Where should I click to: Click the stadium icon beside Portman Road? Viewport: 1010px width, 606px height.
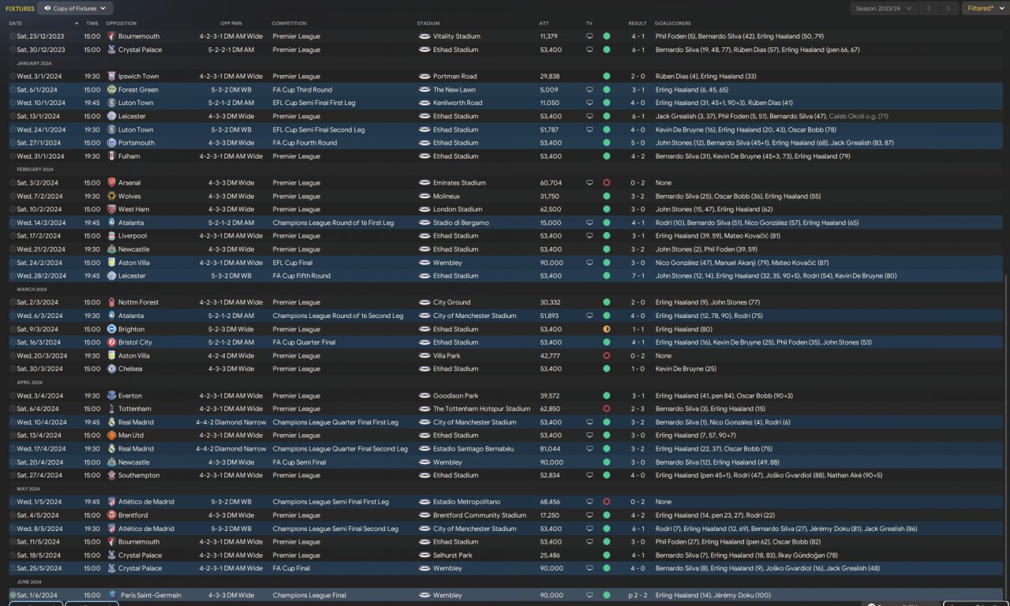click(x=425, y=77)
